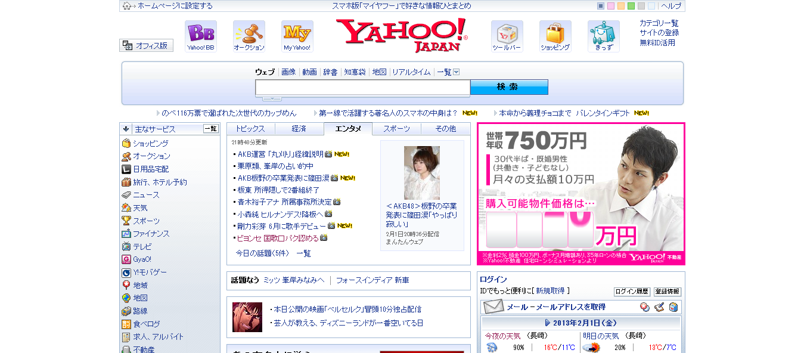Click the GyaO! sidebar icon
Screen dimensions: 804x353
pos(126,259)
